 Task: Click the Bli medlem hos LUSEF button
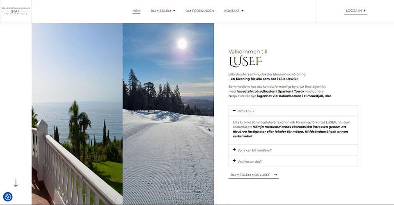click(254, 175)
